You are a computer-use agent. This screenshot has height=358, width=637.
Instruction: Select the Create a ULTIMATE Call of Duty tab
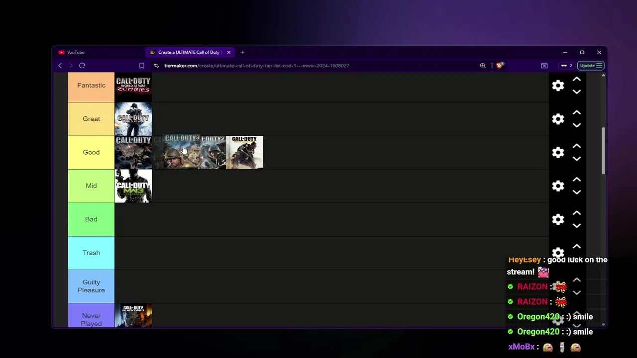pos(189,52)
